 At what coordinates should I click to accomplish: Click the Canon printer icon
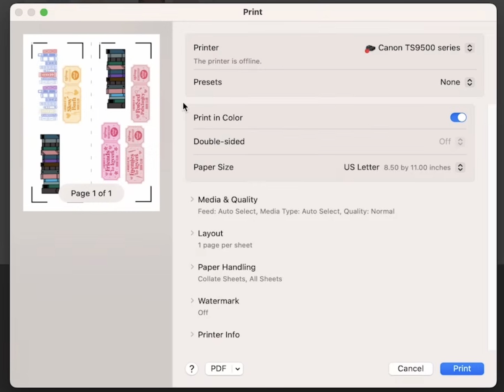click(370, 48)
